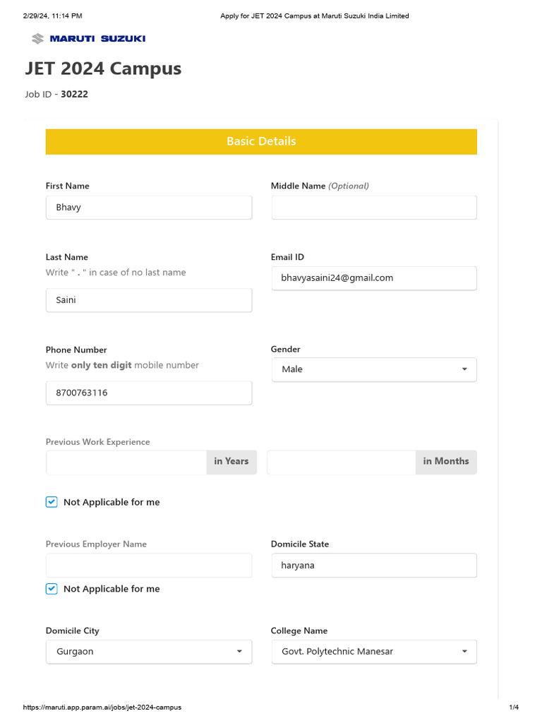Uncheck Not Applicable under Previous Employer Name
The image size is (542, 723).
pos(52,589)
